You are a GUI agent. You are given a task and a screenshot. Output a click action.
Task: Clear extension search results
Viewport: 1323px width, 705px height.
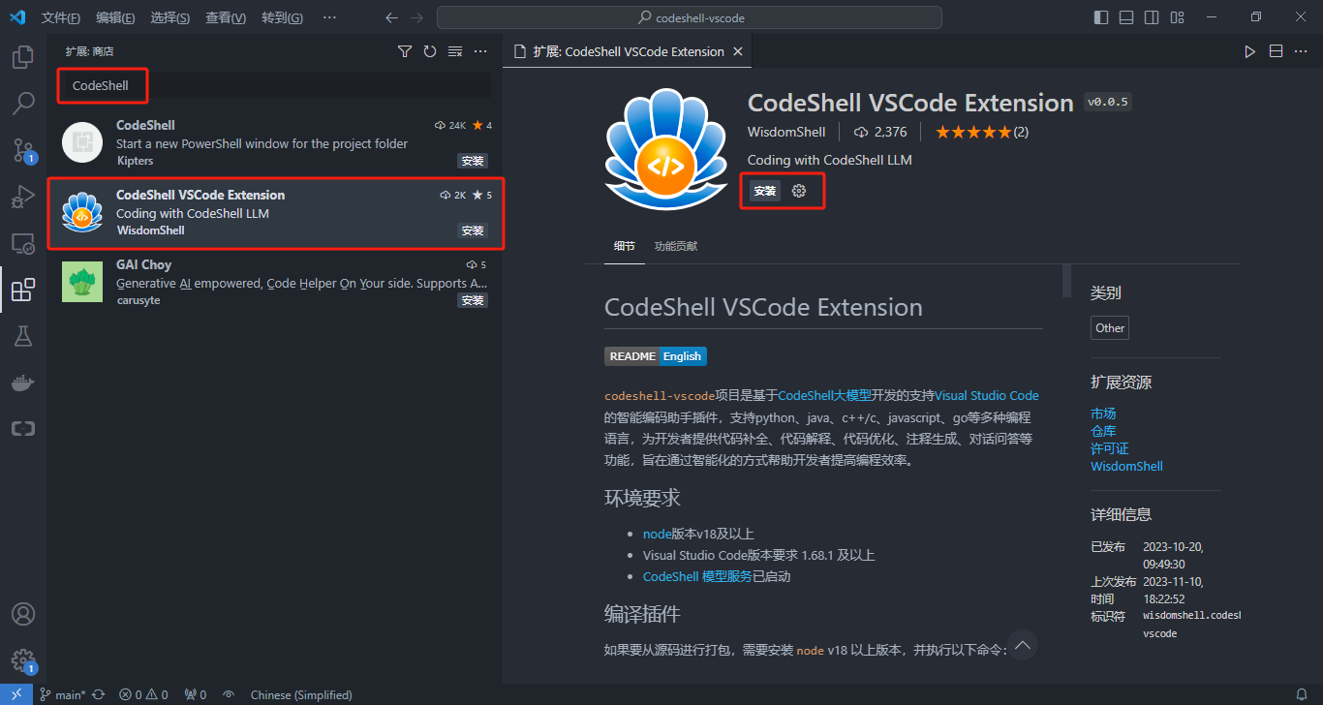[x=455, y=51]
